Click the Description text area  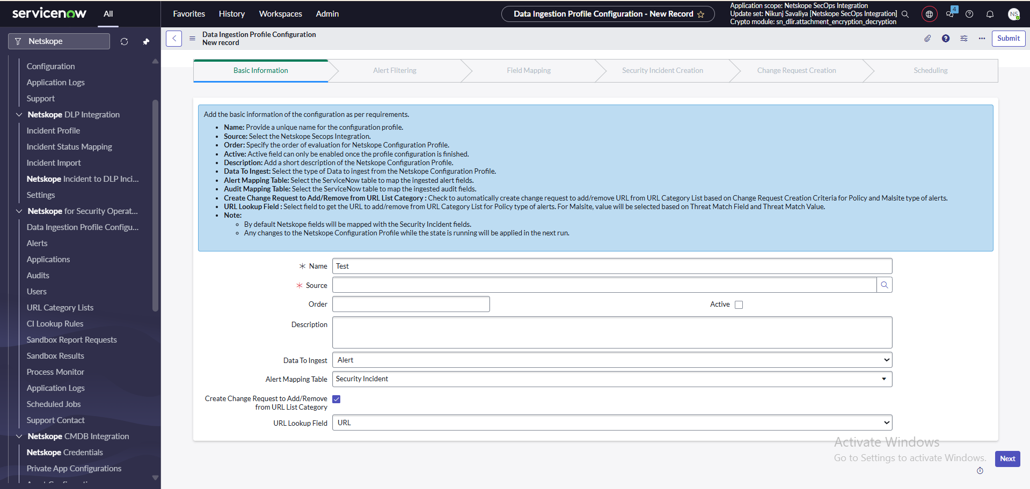point(612,332)
